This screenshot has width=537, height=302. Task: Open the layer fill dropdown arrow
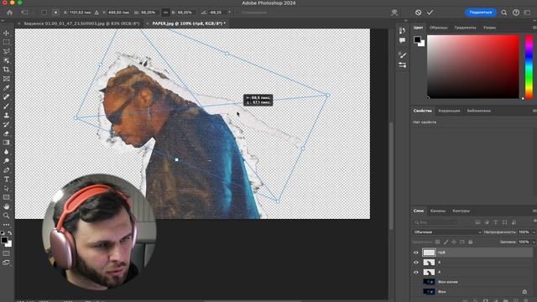pyautogui.click(x=534, y=242)
